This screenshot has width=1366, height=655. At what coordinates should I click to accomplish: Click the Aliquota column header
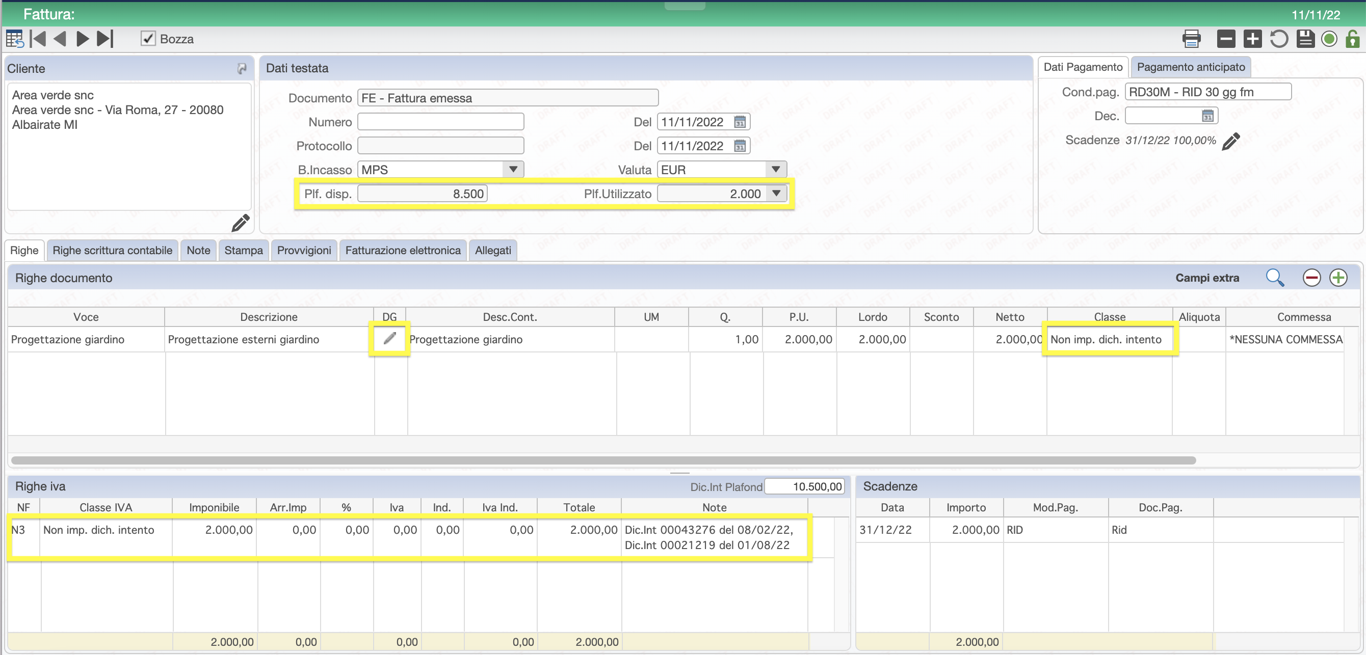1199,317
